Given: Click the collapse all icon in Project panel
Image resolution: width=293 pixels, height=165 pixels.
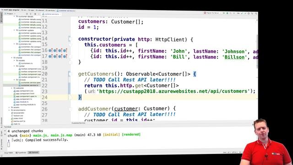Looking at the screenshot, I should click(x=31, y=14).
